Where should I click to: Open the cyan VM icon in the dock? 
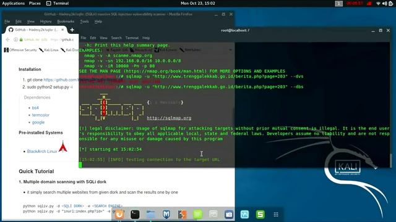245,215
